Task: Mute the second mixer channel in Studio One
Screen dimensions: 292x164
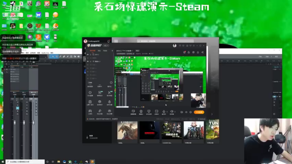Action: click(x=27, y=102)
